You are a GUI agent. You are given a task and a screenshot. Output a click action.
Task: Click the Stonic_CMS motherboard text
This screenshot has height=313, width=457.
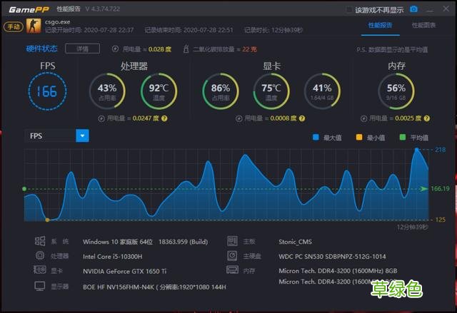295,242
